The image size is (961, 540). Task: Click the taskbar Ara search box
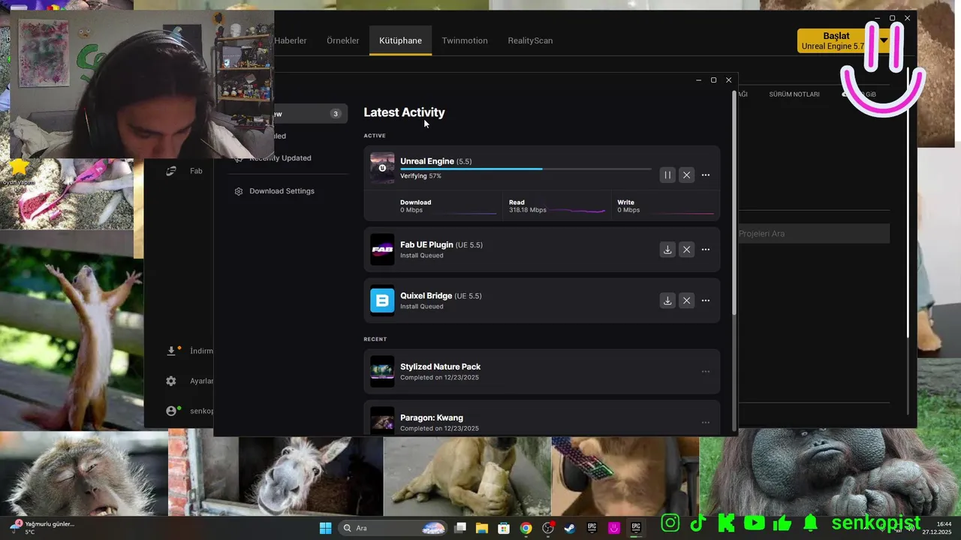coord(394,528)
